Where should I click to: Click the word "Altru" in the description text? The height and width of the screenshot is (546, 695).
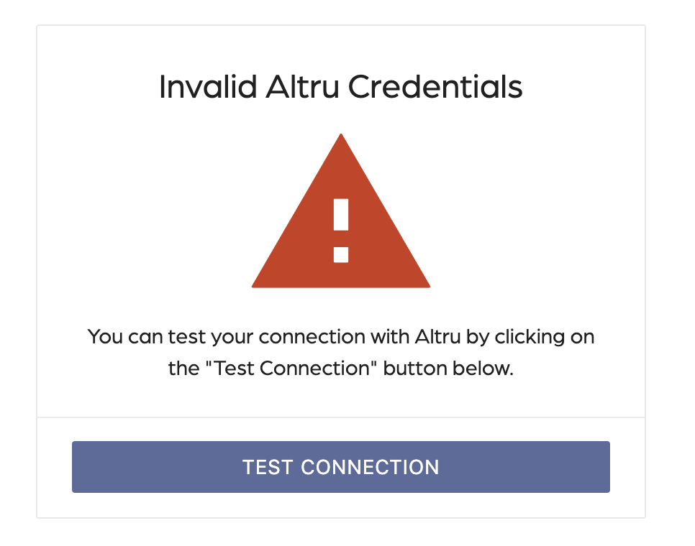432,337
